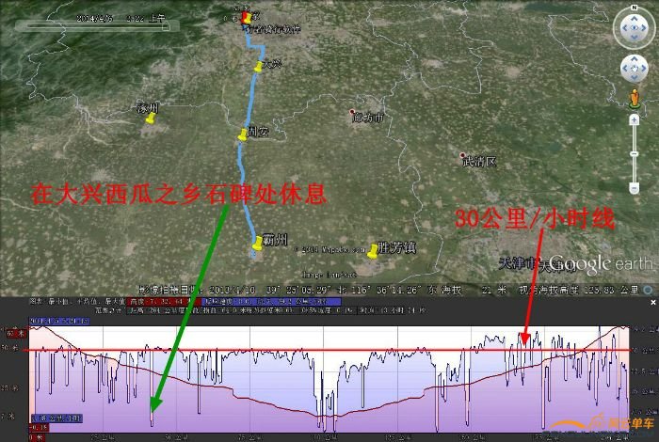
Task: Select the yellow pushpin at 大兴
Action: [259, 67]
